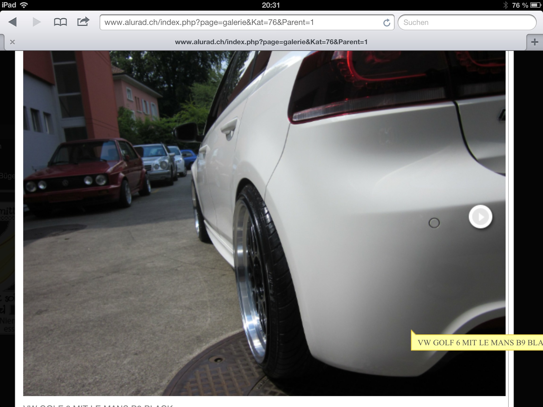Screen dimensions: 543x407
Task: Reload the page with refresh icon
Action: (387, 23)
